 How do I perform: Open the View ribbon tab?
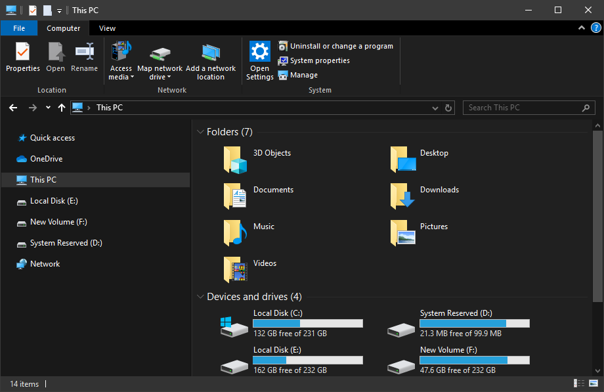(x=107, y=28)
